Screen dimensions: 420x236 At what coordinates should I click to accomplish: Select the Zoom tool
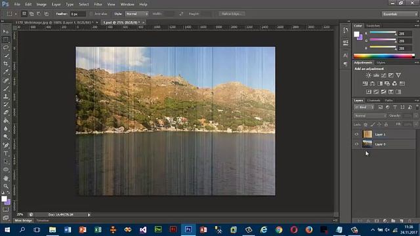[6, 186]
